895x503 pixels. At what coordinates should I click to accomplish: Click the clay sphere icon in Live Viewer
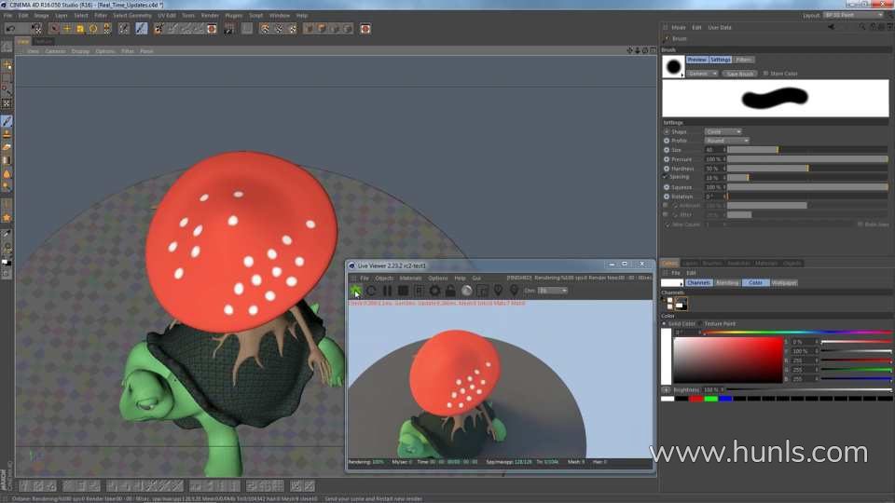[x=466, y=291]
